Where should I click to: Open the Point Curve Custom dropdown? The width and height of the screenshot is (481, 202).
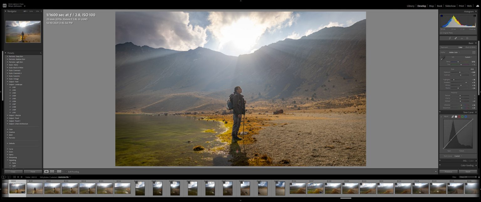pos(458,156)
